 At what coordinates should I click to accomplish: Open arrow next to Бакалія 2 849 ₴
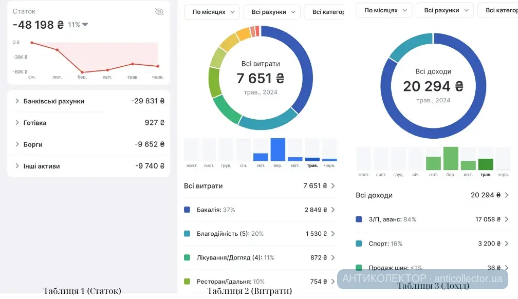coord(332,210)
